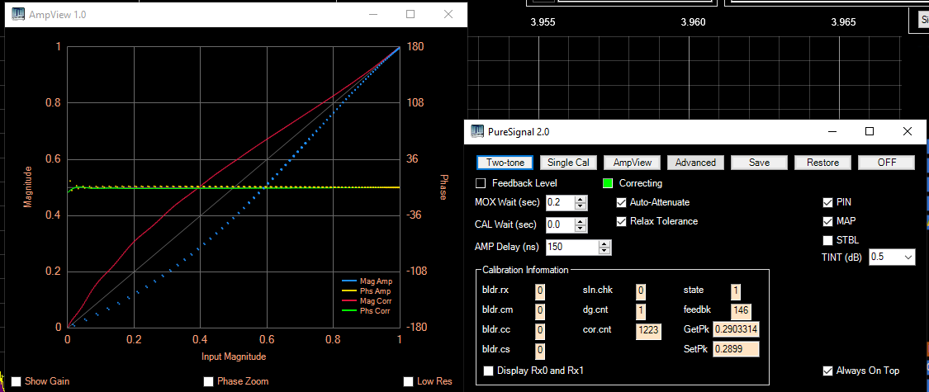Viewport: 929px width, 392px height.
Task: Uncheck the Auto-Attenuate option
Action: [x=622, y=202]
